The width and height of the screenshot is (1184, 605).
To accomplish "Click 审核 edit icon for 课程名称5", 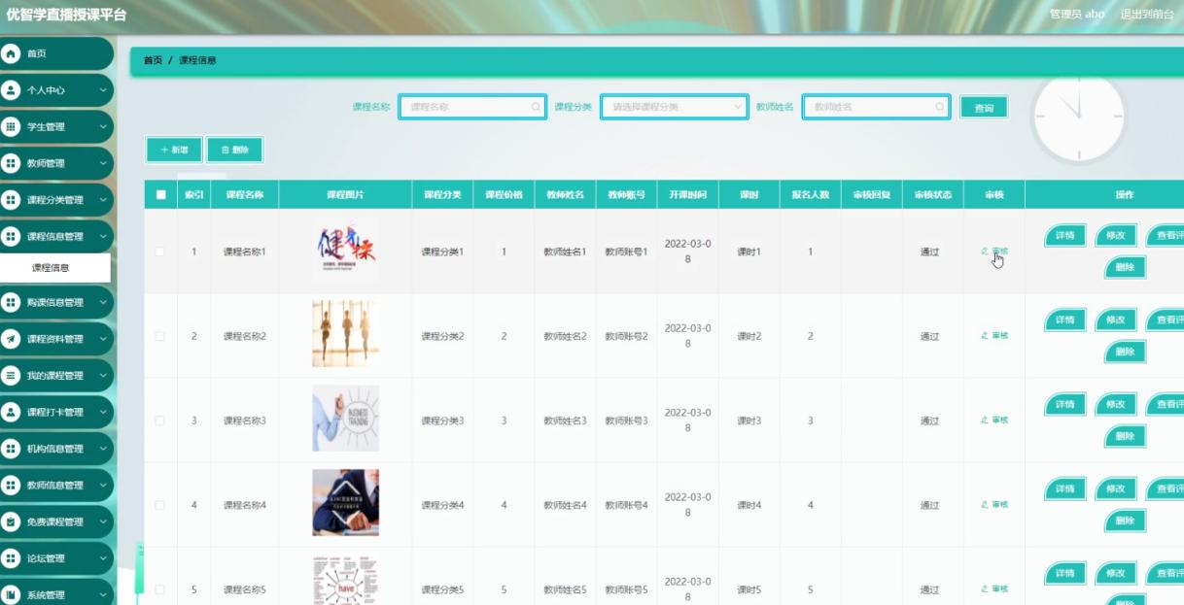I will tap(985, 588).
